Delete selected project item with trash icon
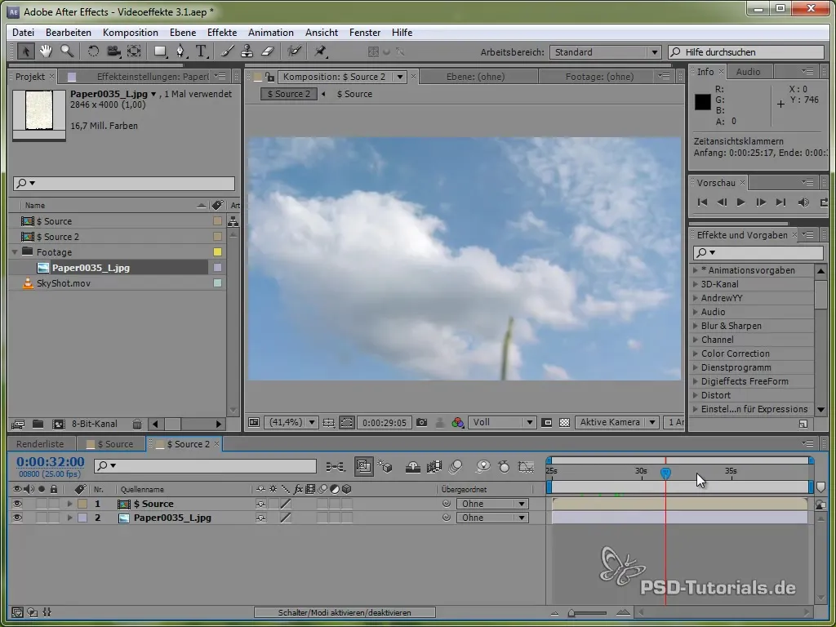The height and width of the screenshot is (627, 836). (x=137, y=425)
